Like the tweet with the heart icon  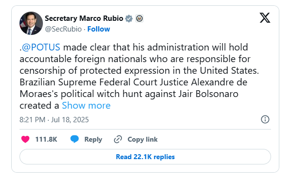(x=25, y=139)
